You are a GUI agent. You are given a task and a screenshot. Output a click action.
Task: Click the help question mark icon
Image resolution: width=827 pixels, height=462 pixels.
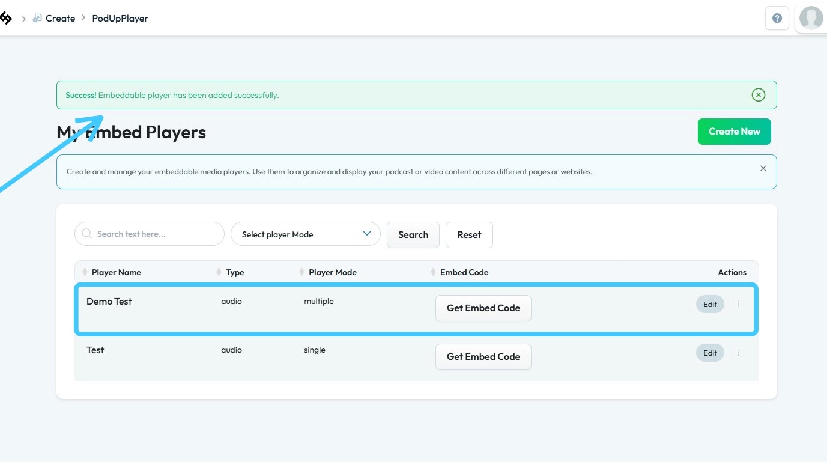click(777, 18)
